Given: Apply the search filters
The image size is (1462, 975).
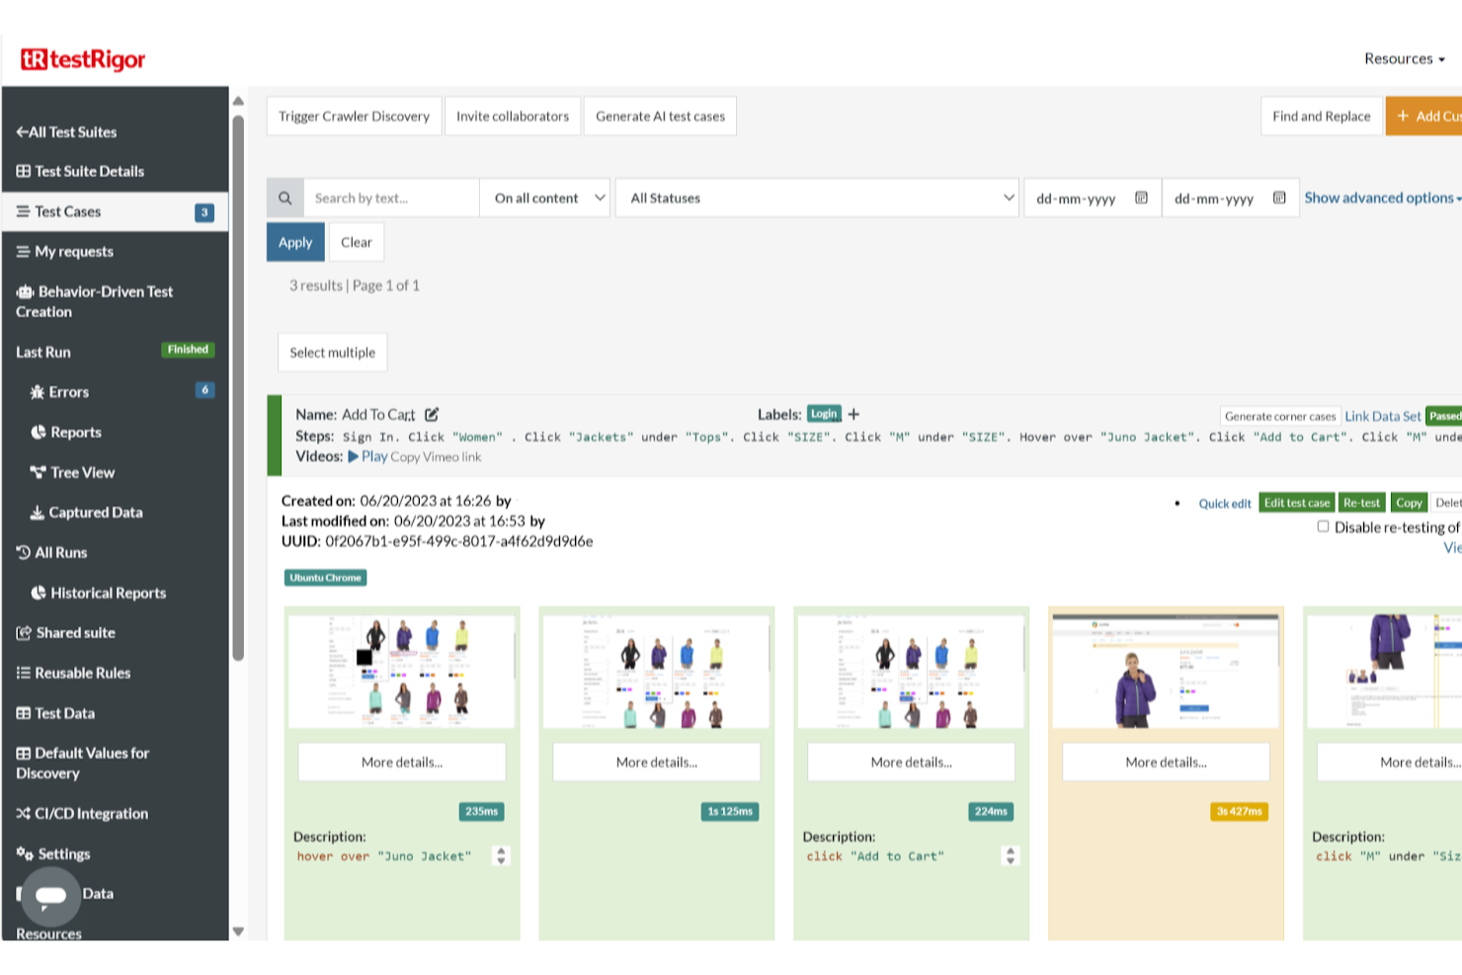Looking at the screenshot, I should pyautogui.click(x=294, y=242).
